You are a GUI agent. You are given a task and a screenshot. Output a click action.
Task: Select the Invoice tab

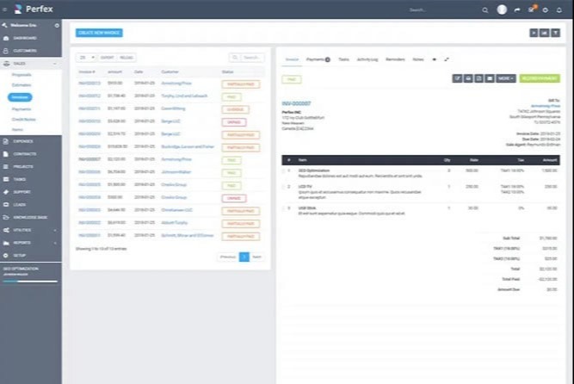(x=292, y=59)
